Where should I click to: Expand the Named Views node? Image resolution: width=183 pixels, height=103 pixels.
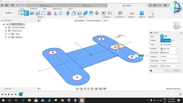click(6, 31)
